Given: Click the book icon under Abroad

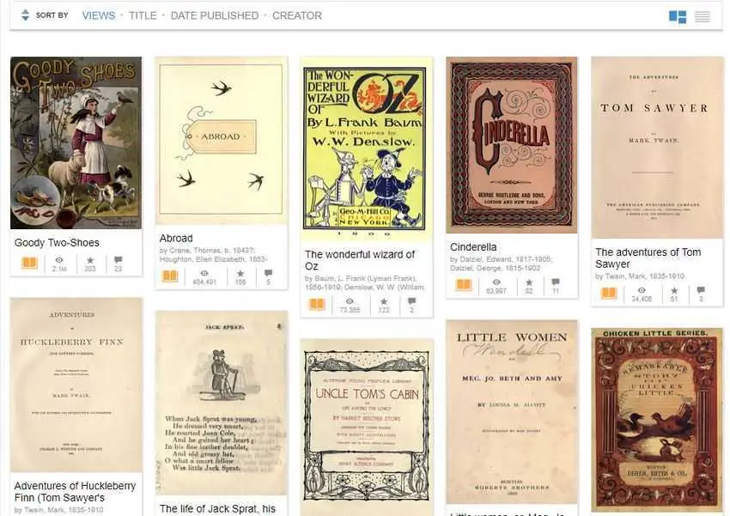Looking at the screenshot, I should (170, 276).
